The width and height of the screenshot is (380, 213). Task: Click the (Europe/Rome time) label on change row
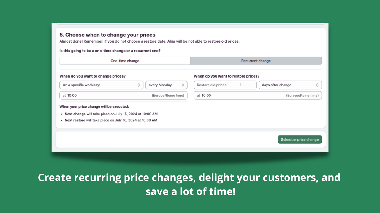168,95
